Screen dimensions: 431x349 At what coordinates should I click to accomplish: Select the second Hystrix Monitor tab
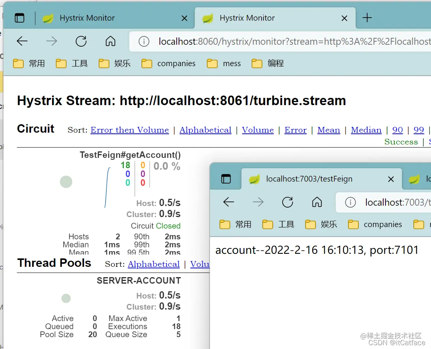[275, 18]
